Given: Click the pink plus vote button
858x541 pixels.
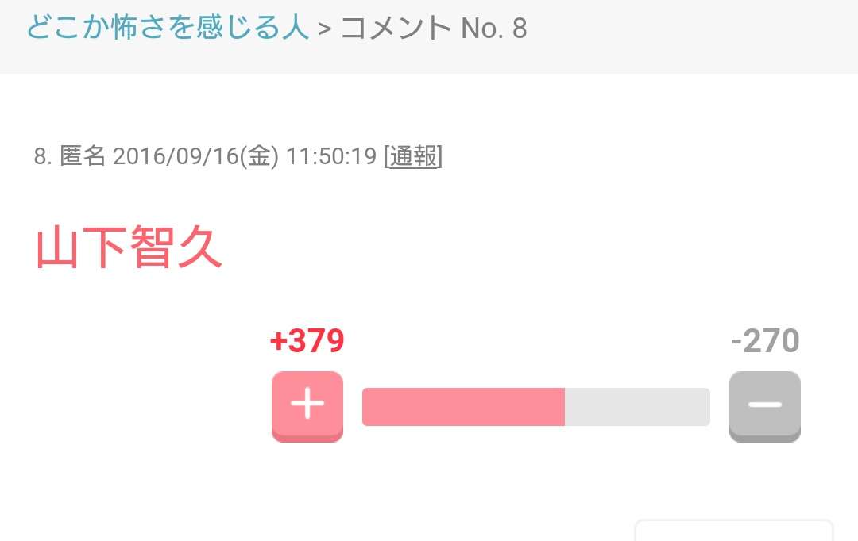Looking at the screenshot, I should (307, 407).
